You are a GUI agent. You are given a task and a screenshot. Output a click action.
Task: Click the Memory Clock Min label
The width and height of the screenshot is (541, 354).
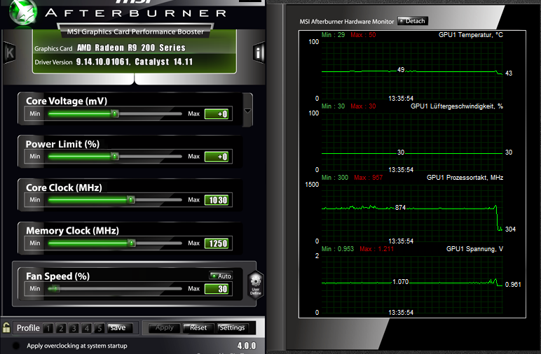(34, 243)
